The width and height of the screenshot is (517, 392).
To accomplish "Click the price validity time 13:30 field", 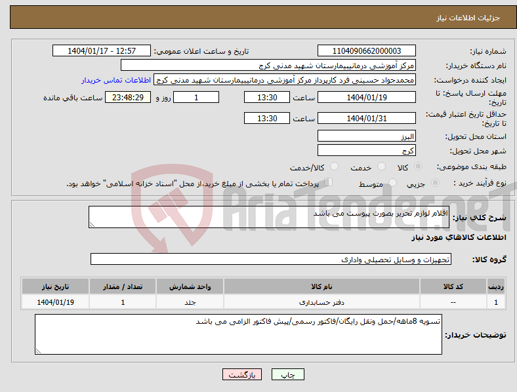I will tap(267, 118).
